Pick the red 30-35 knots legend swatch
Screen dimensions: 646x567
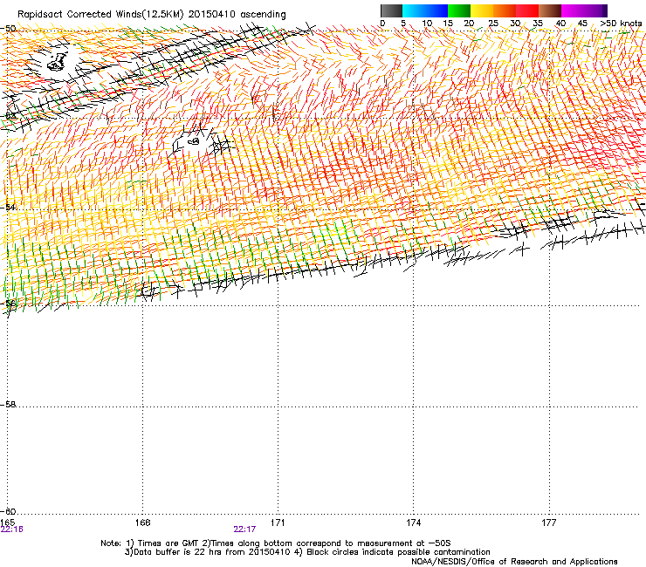tap(527, 10)
